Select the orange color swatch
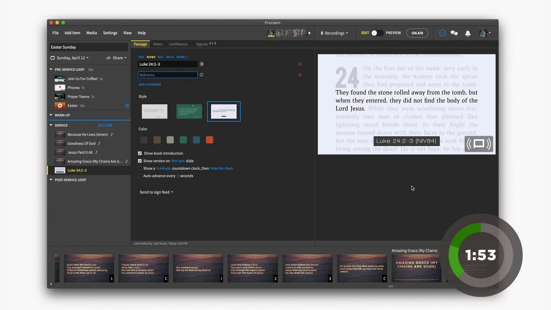The height and width of the screenshot is (310, 551). [x=209, y=140]
